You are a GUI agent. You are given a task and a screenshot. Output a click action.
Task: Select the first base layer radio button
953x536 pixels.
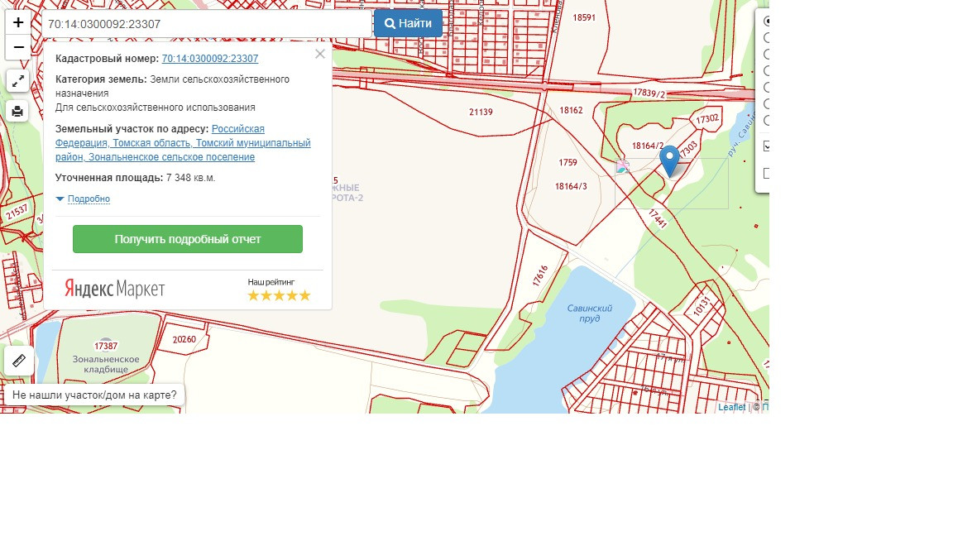coord(767,22)
